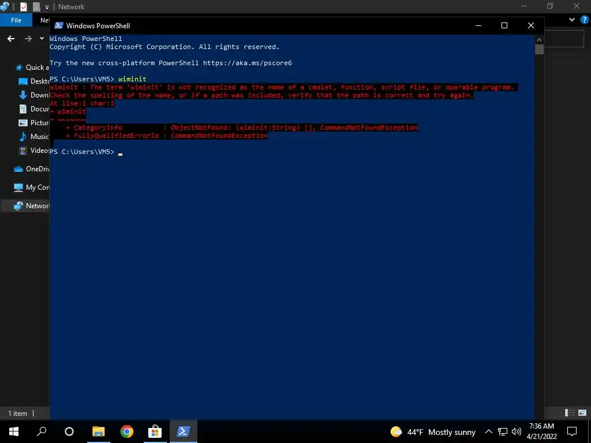Expand recent locations dropdown in Explorer
Viewport: 591px width, 443px height.
pyautogui.click(x=42, y=39)
